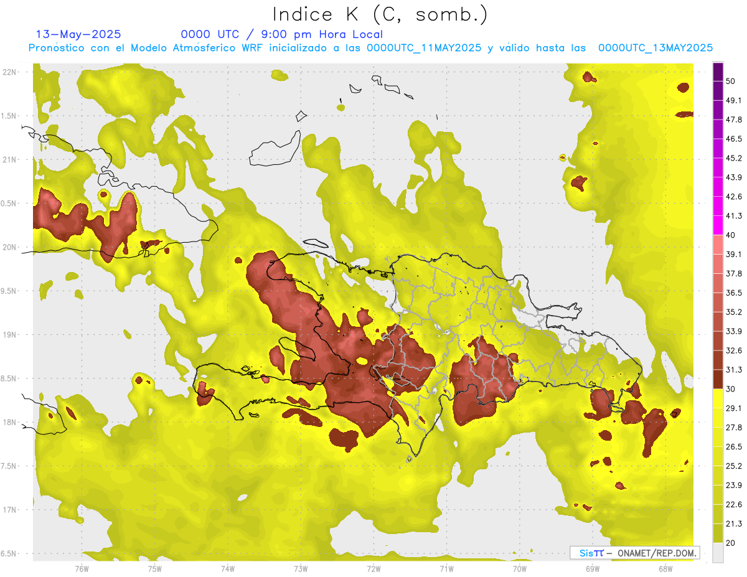
Task: Select the gray swatch below the 20 label
Action: pos(718,553)
